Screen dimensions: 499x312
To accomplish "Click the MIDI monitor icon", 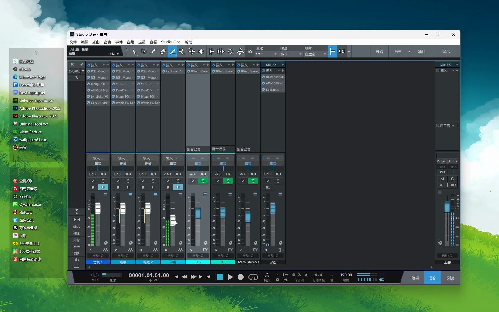I will pos(95,275).
